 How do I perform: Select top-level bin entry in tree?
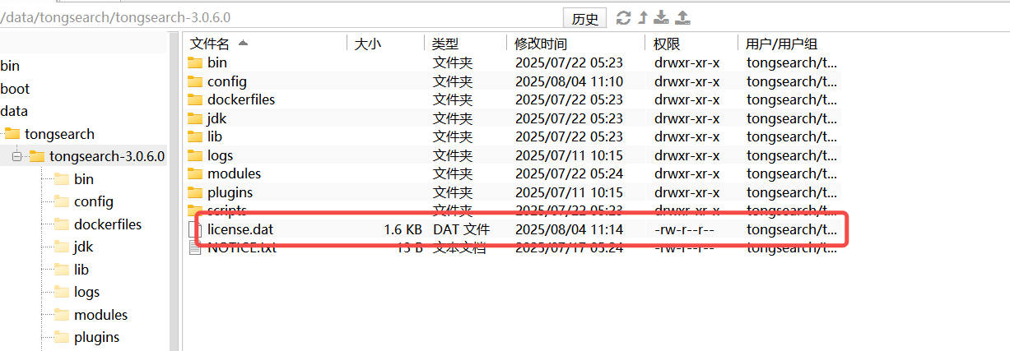click(10, 66)
